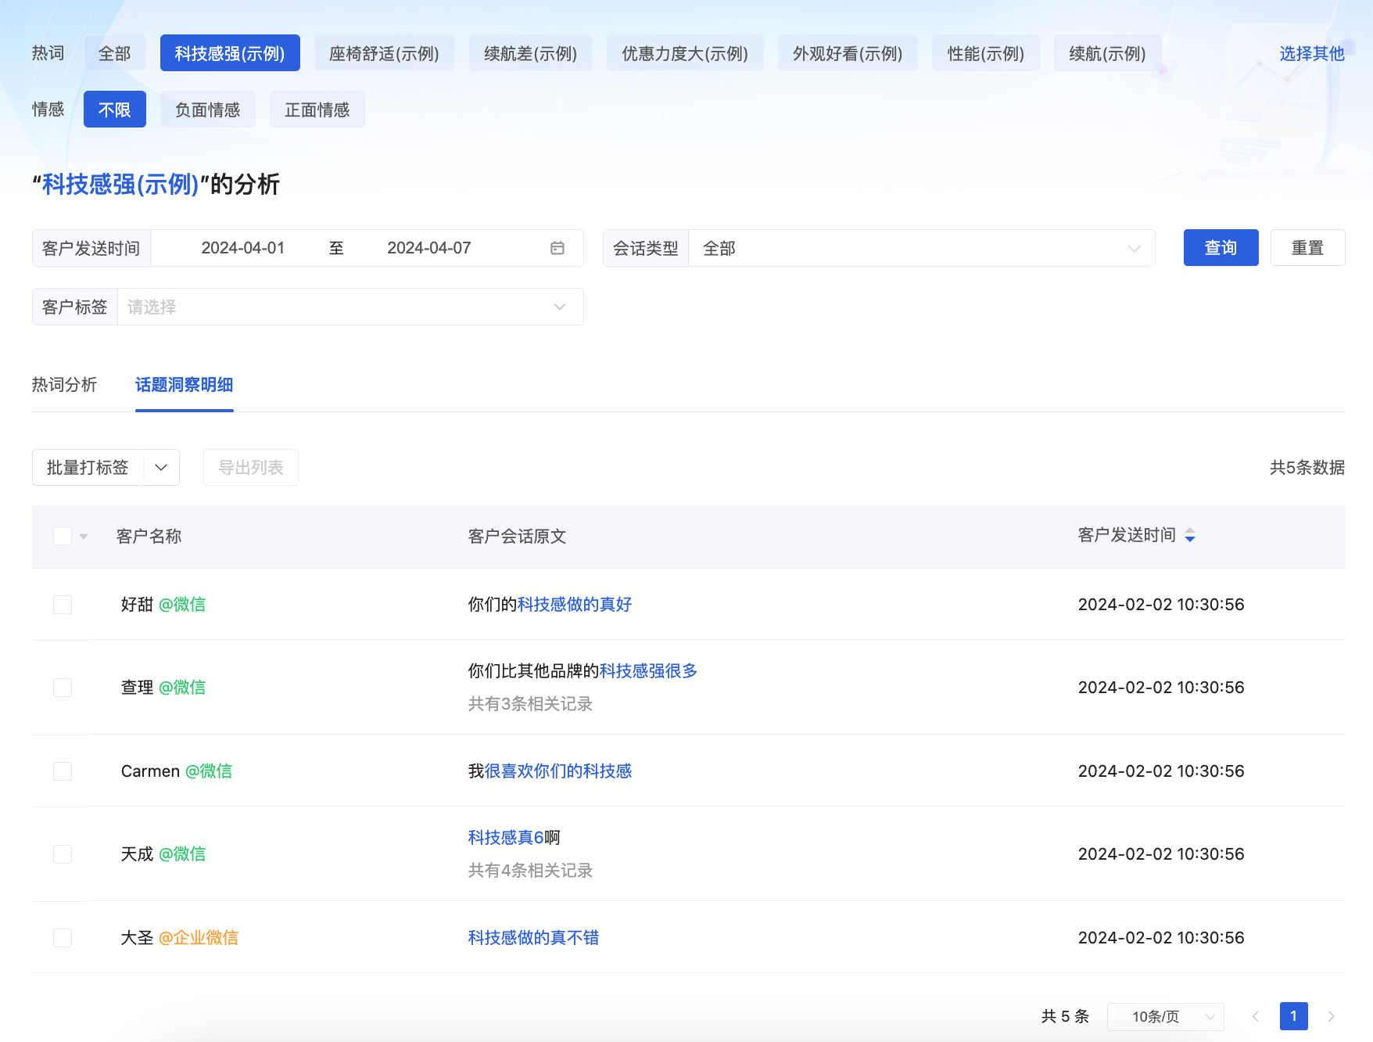Check the row for 查理
Viewport: 1373px width, 1042px height.
[63, 688]
